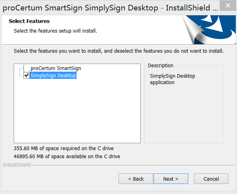The height and width of the screenshot is (194, 237).
Task: Check the proCertum SmartSign checkbox
Action: (x=27, y=68)
